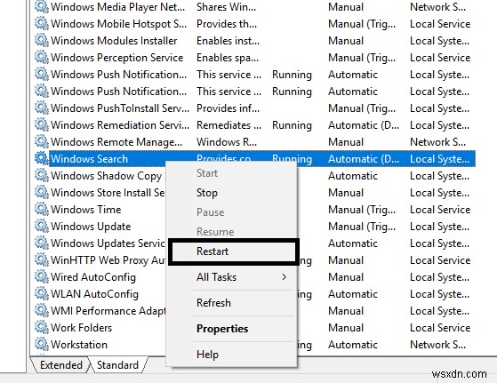Click gear icon beside Work Folders
Viewport: 497px width, 383px height.
(x=41, y=327)
